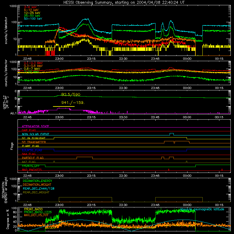
Task: Select the PARTICLE_FLAG label
Action: 33,158
